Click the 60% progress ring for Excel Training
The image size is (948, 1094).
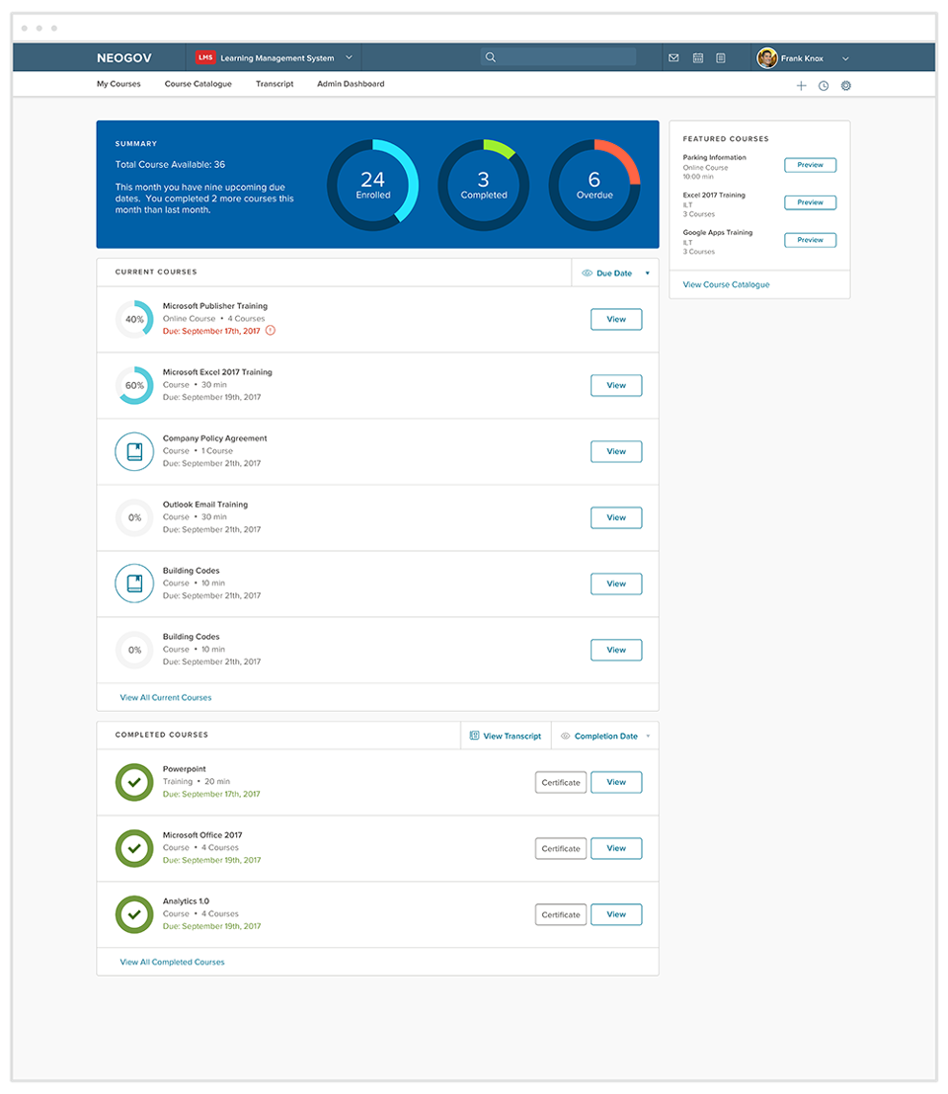pos(134,385)
